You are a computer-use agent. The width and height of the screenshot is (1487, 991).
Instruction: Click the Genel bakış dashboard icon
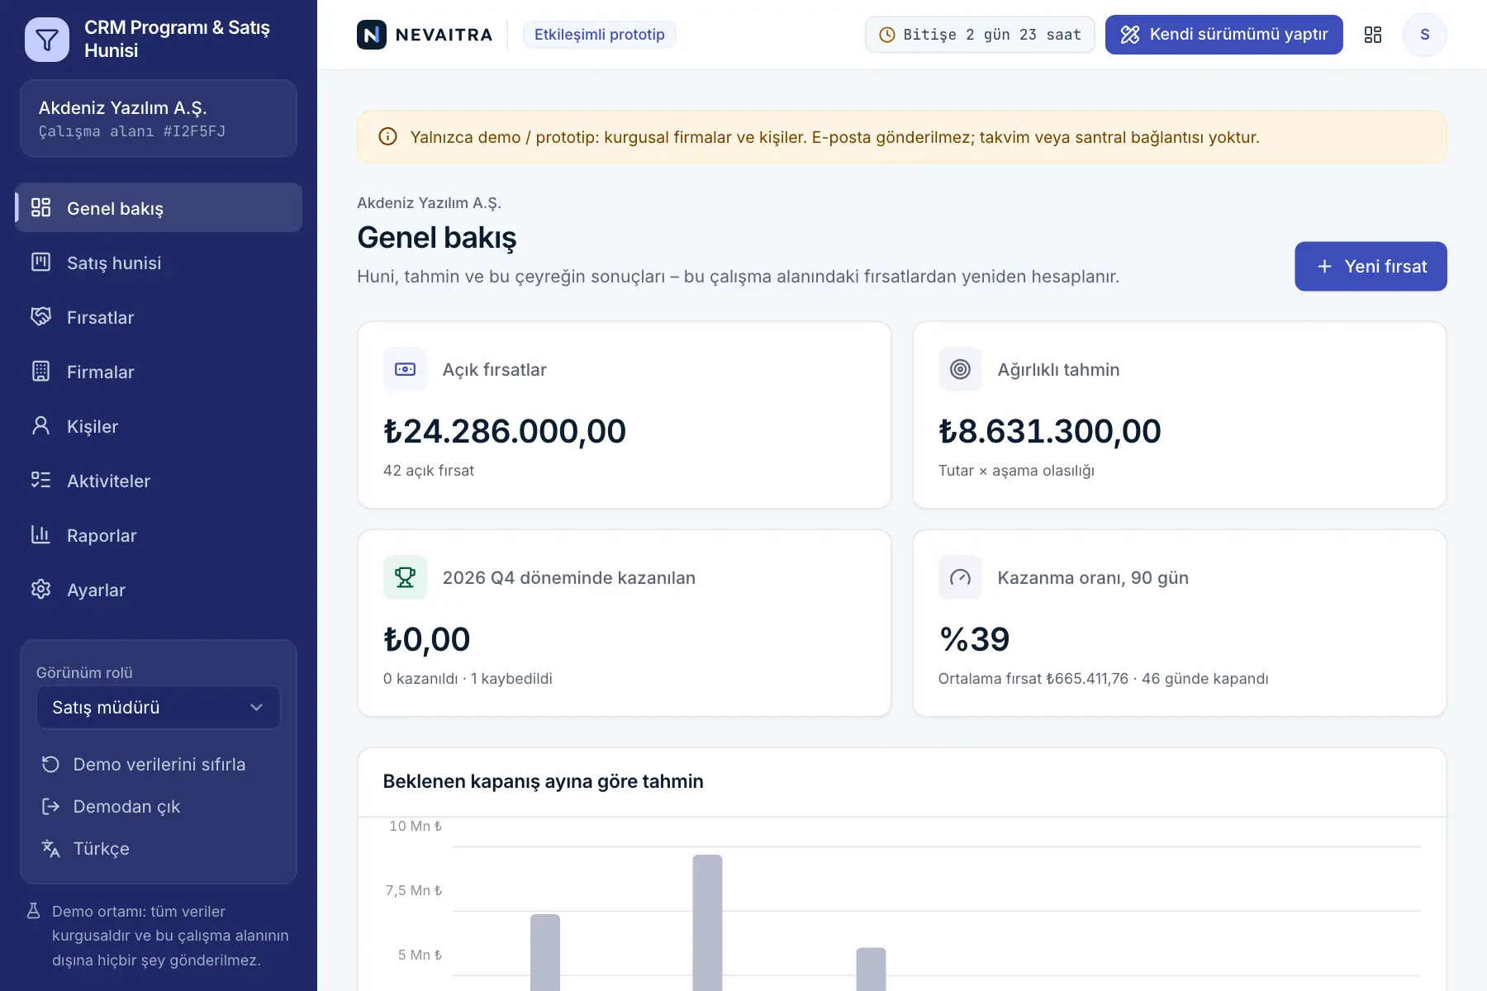pyautogui.click(x=40, y=207)
